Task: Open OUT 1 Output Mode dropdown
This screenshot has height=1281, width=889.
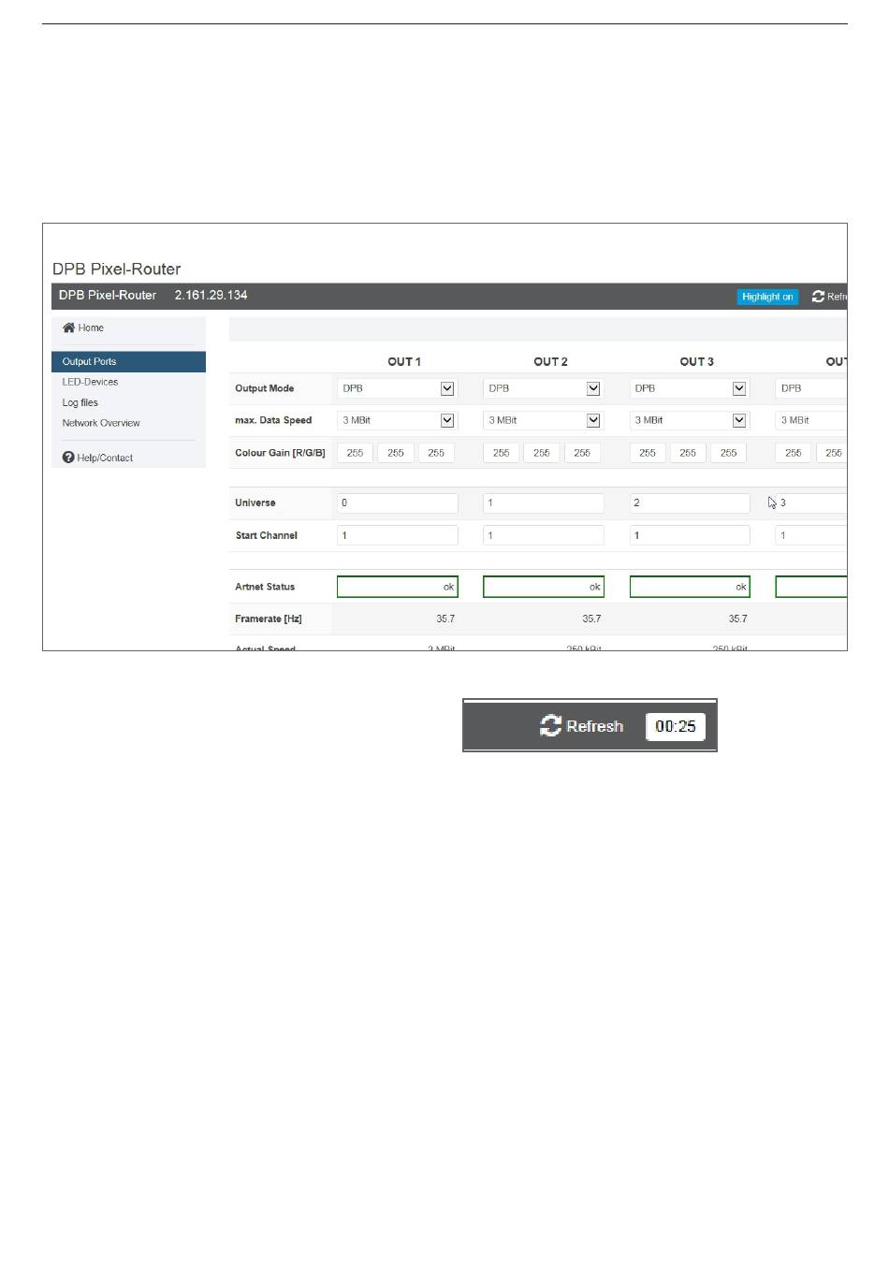Action: coord(397,388)
